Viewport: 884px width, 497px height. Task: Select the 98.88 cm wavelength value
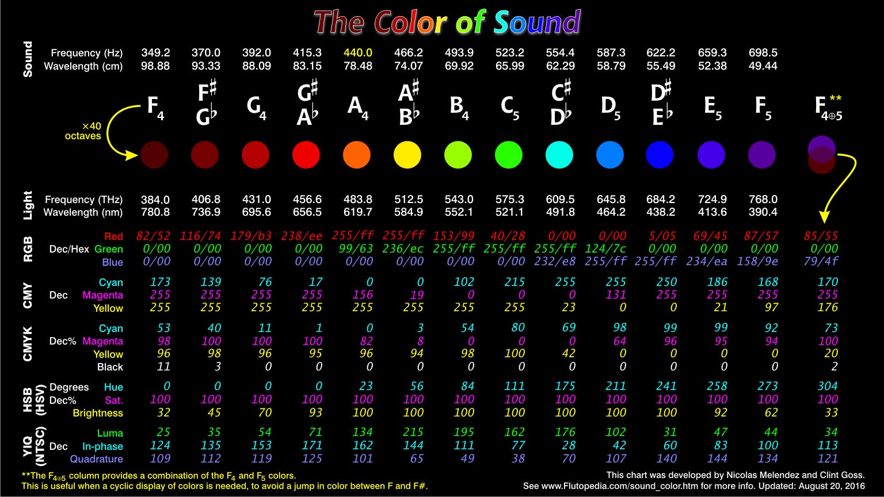click(x=155, y=66)
